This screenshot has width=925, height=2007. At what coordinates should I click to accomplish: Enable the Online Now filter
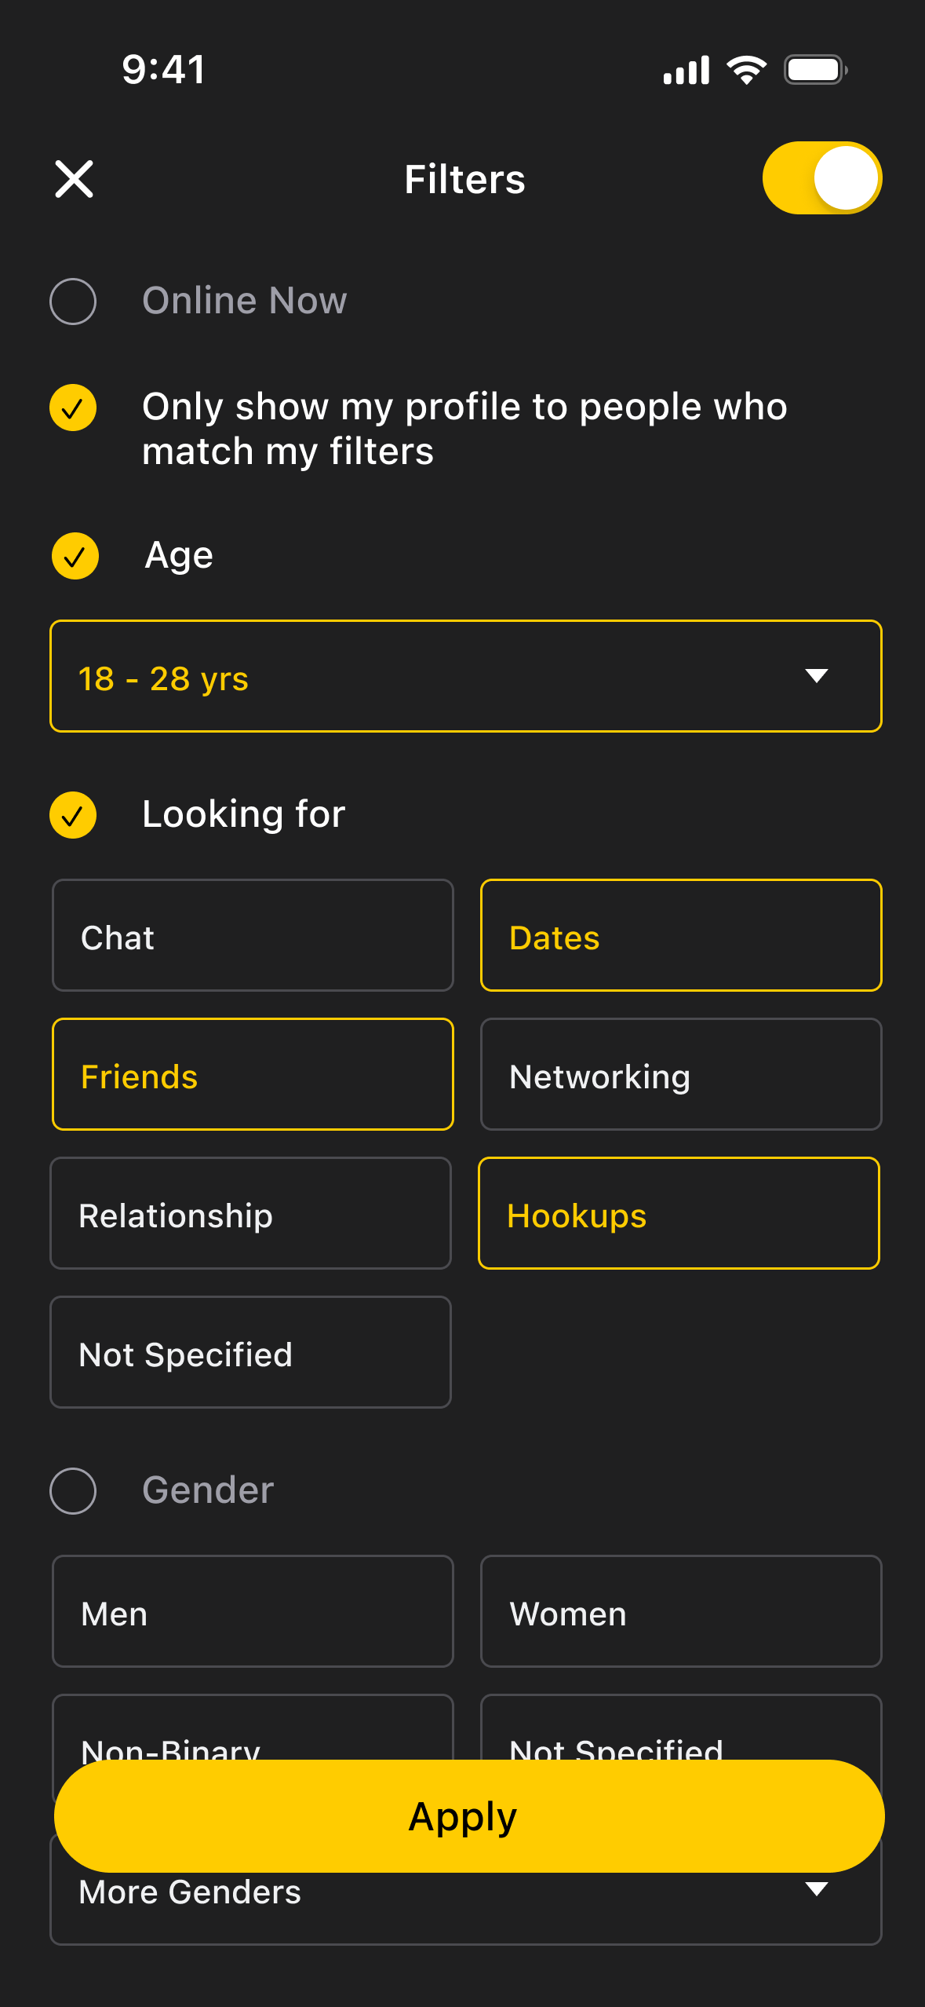click(73, 302)
